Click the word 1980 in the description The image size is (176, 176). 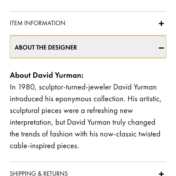click(27, 87)
